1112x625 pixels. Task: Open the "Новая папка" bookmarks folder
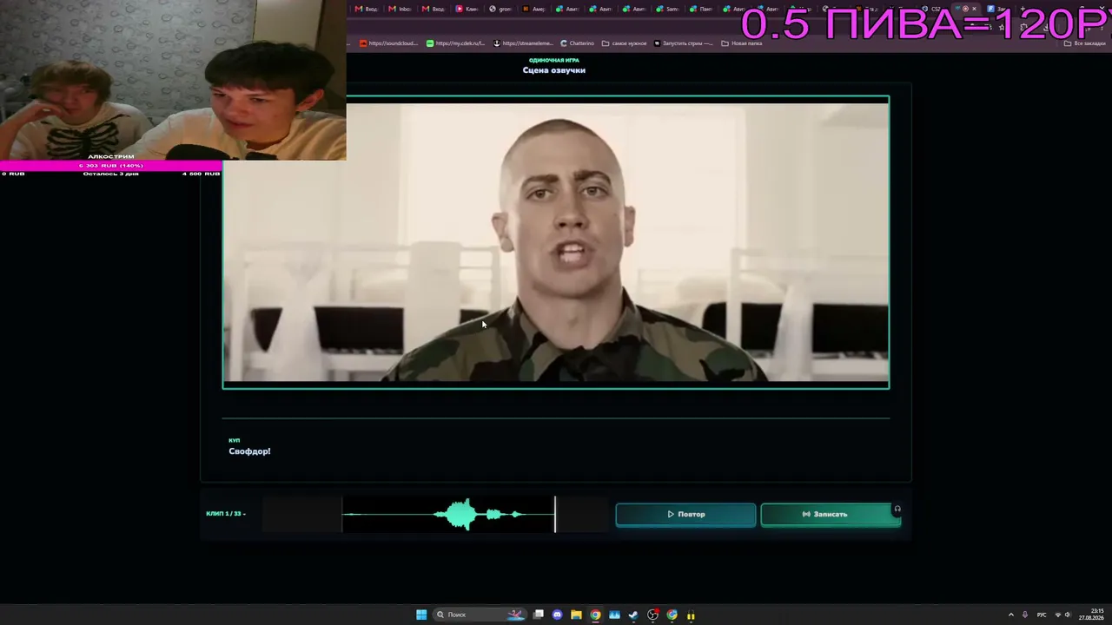(742, 43)
